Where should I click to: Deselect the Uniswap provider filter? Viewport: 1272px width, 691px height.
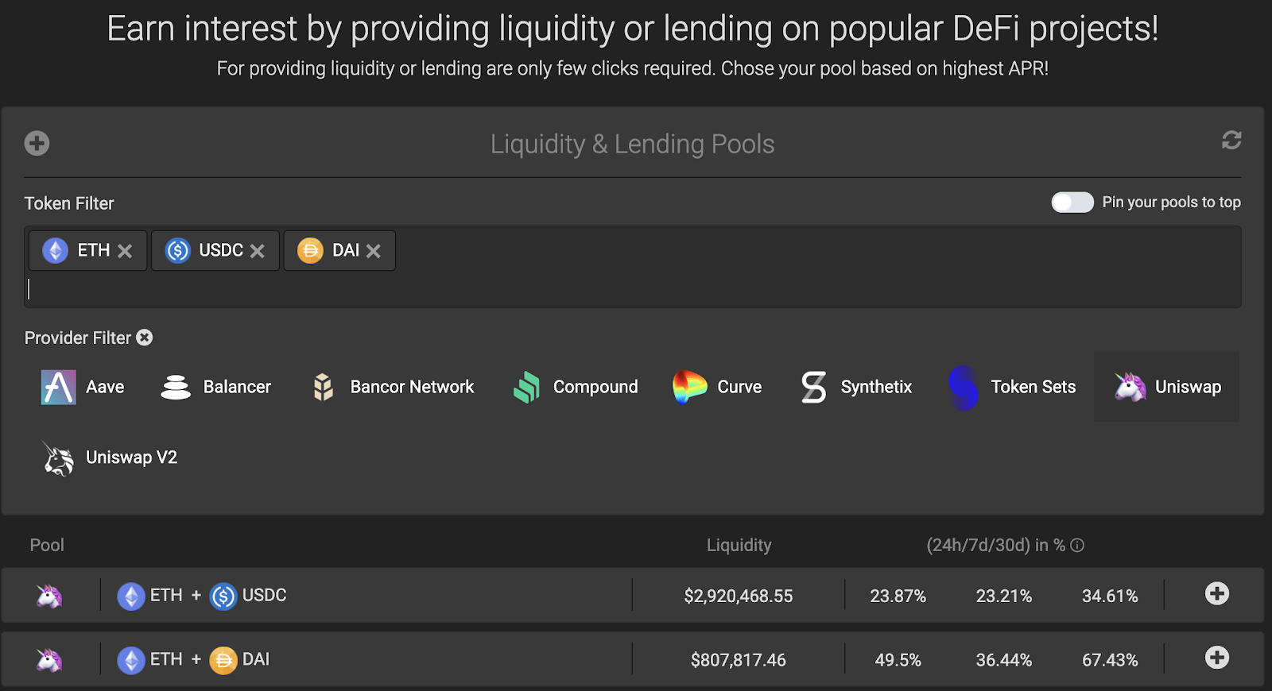(1167, 388)
